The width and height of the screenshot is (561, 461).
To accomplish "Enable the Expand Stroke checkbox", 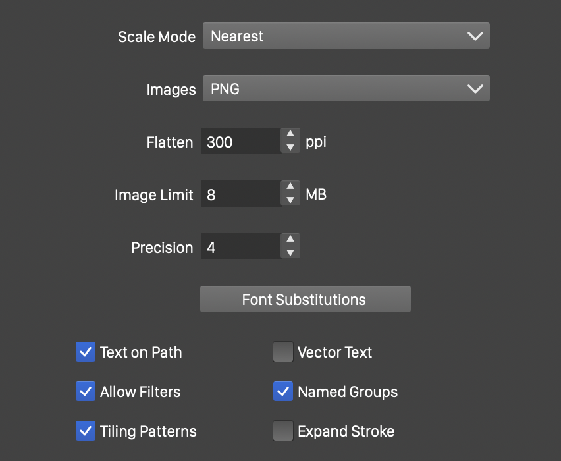I will 283,431.
